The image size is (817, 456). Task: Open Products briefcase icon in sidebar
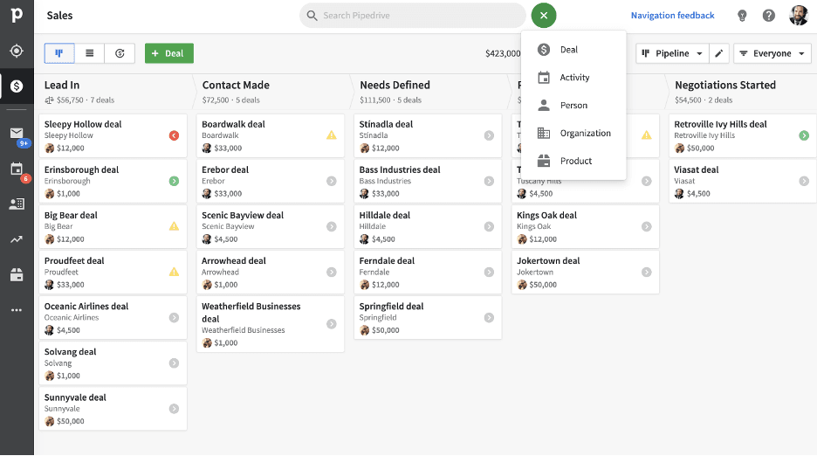(17, 274)
